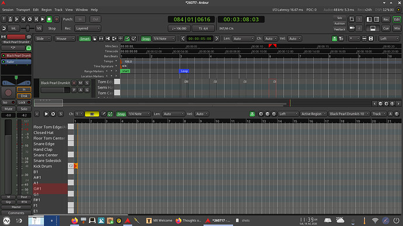Toggle Snap in the pianoroll toolbar
This screenshot has height=226, width=403.
(x=121, y=114)
